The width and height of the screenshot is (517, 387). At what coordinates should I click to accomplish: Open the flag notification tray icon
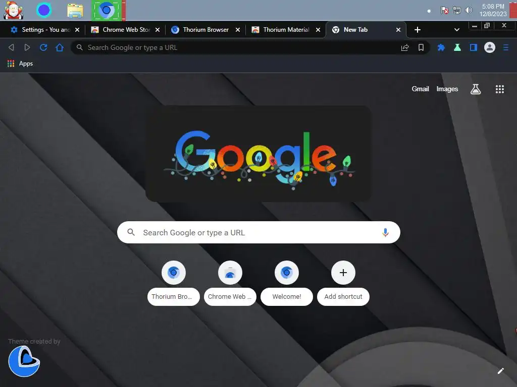pyautogui.click(x=444, y=11)
